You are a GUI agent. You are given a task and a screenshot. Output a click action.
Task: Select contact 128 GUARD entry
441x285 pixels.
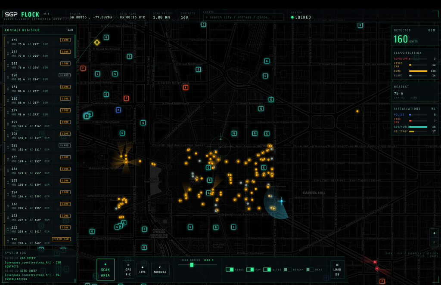point(38,77)
